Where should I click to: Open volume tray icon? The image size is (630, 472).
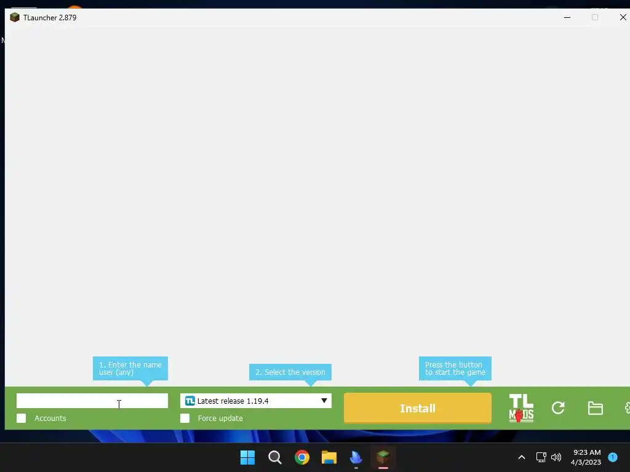[556, 457]
